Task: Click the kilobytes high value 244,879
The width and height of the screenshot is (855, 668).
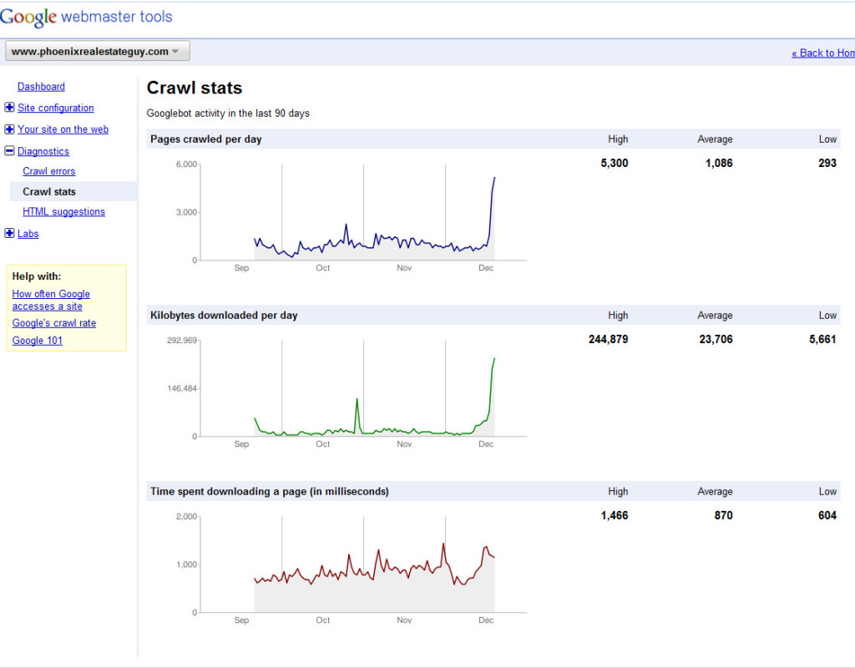Action: click(x=609, y=339)
